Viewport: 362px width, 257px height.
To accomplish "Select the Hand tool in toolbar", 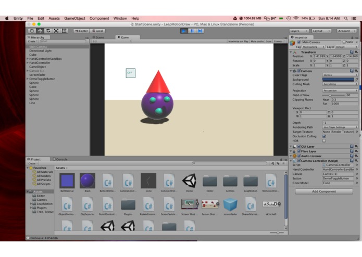I will [x=32, y=31].
